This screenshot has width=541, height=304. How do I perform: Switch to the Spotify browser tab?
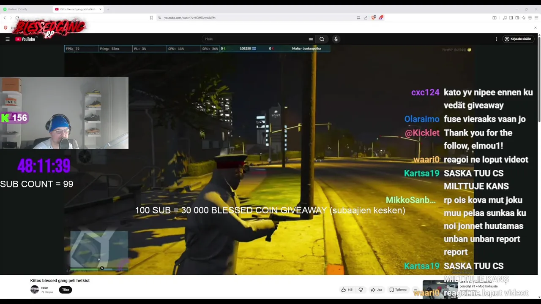25,9
